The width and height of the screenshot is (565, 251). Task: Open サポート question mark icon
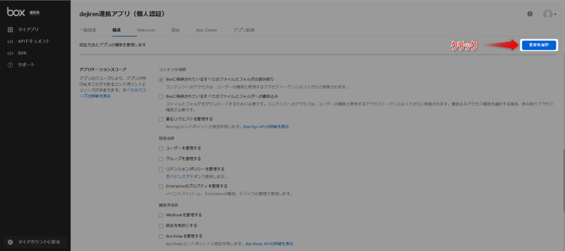10,65
